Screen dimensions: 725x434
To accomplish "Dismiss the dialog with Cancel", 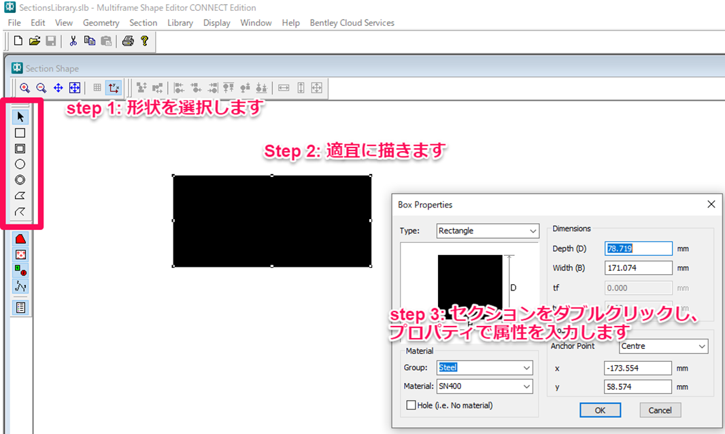I will 660,410.
